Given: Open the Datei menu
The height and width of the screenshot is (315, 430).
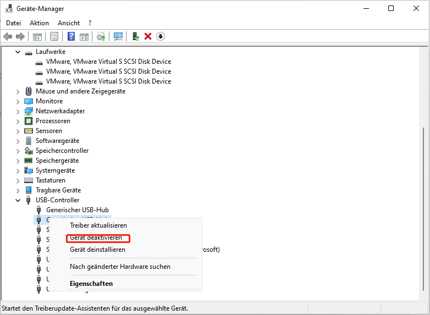Looking at the screenshot, I should (13, 23).
